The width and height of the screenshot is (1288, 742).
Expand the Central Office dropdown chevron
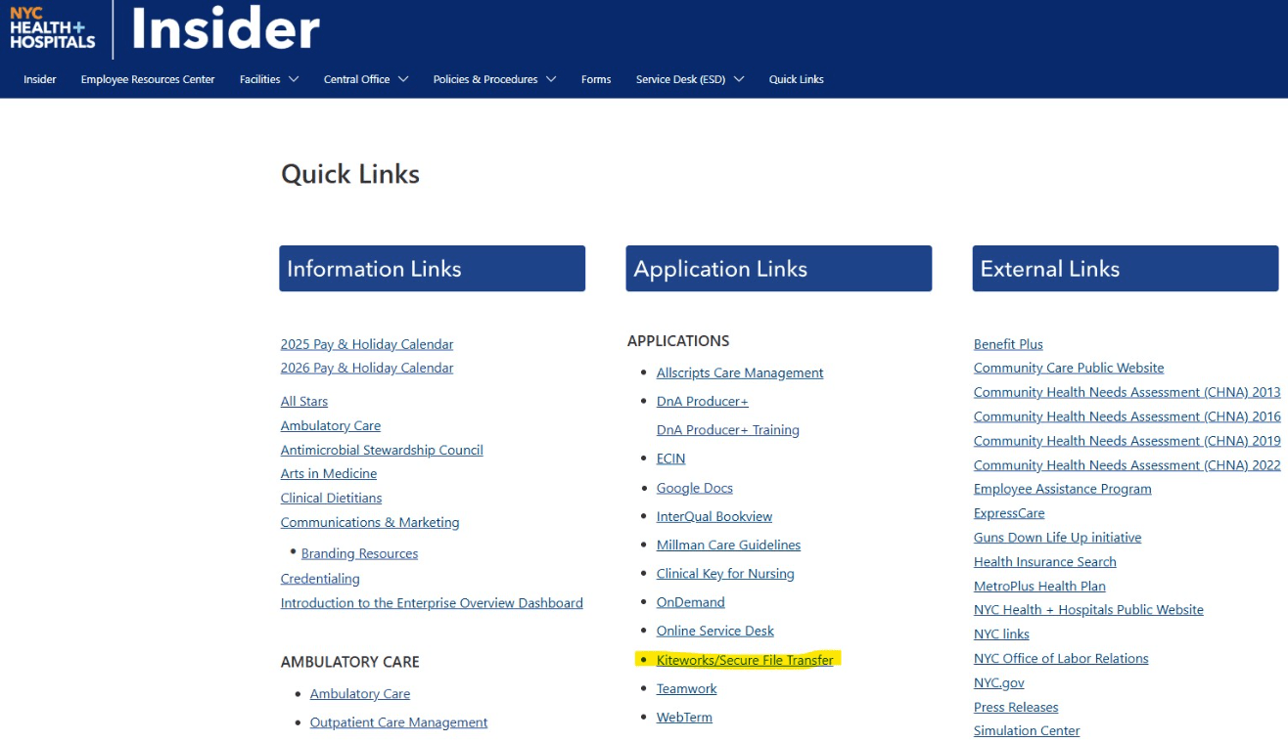coord(403,79)
